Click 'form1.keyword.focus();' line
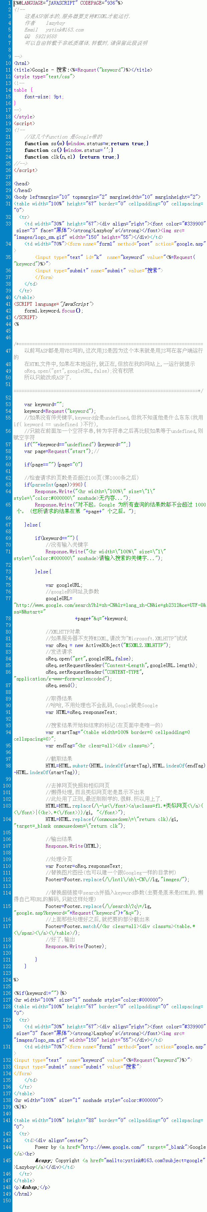The width and height of the screenshot is (207, 1212). coord(53,310)
